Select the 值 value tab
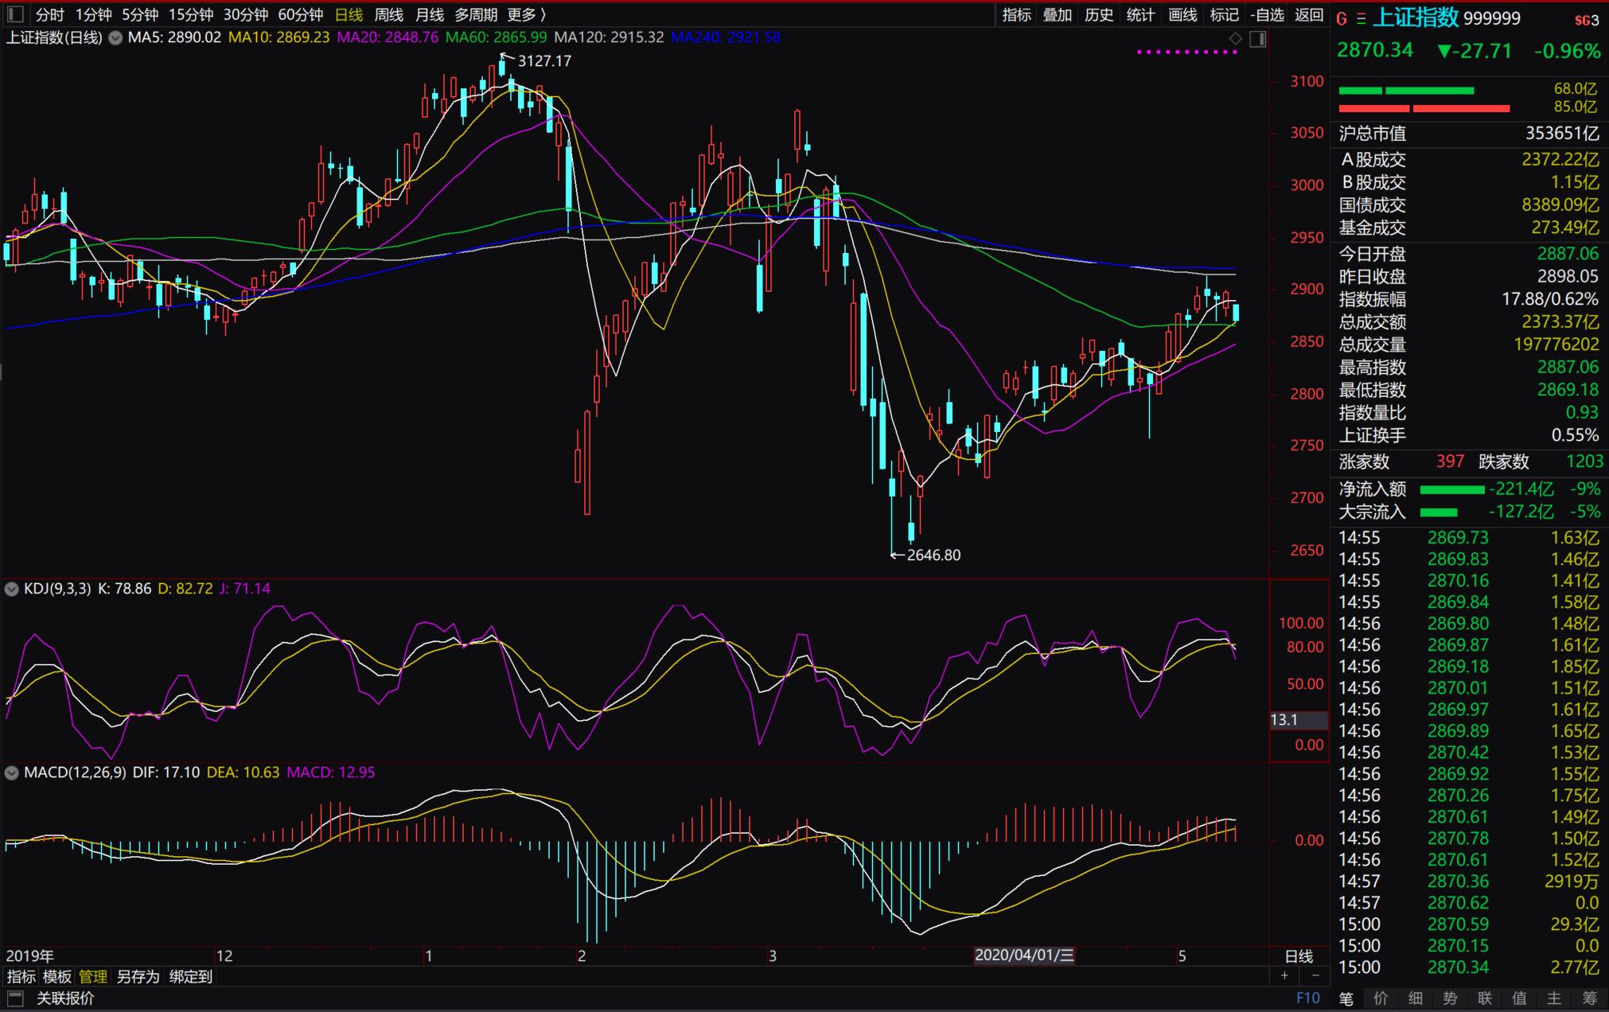Viewport: 1609px width, 1012px height. (x=1520, y=998)
